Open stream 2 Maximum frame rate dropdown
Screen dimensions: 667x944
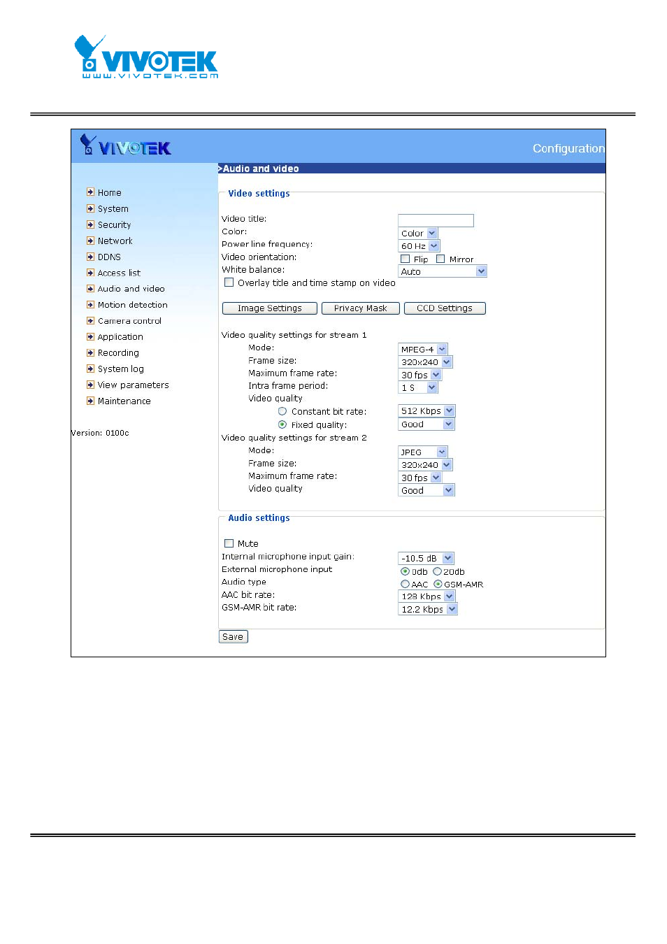[420, 478]
